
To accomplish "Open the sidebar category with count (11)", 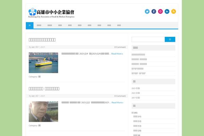I will pos(135,117).
